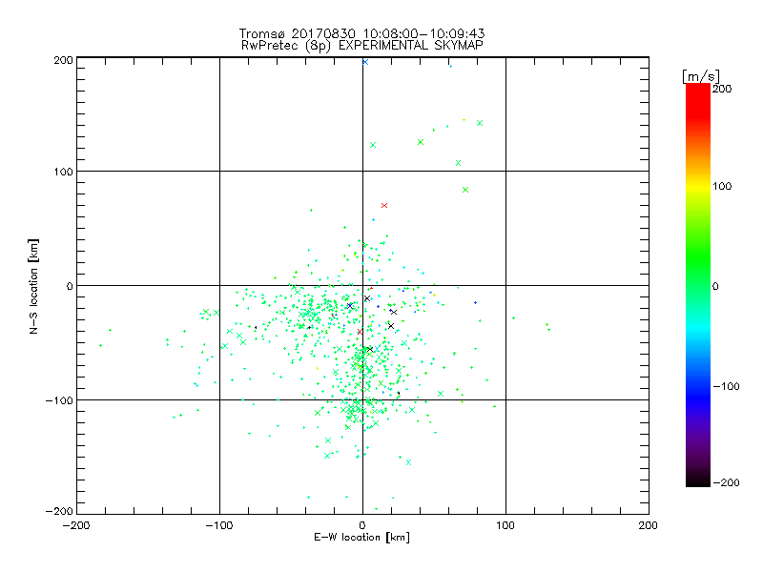
Task: Click the y-axis tick label "100"
Action: pos(63,172)
